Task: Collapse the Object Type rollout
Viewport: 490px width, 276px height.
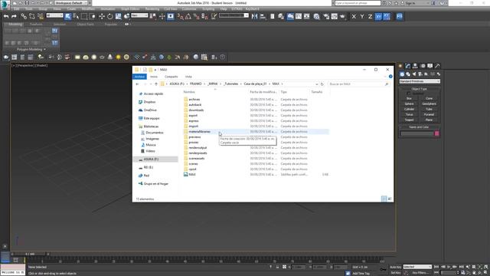Action: click(x=419, y=89)
